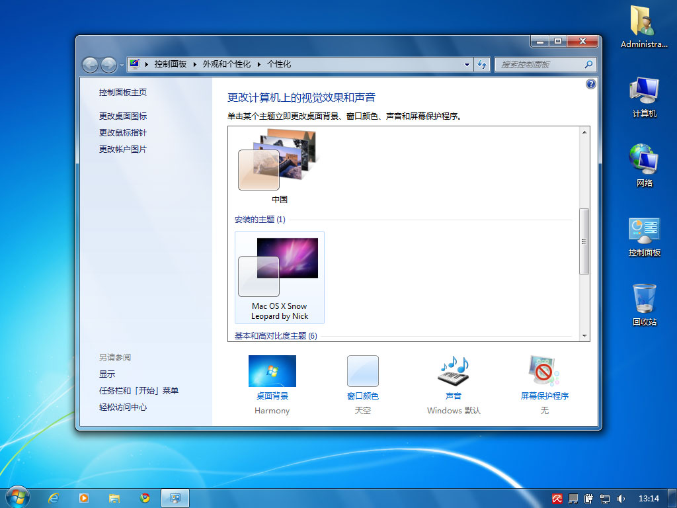The height and width of the screenshot is (508, 677).
Task: Click 个性化 breadcrumb segment
Action: [x=278, y=64]
